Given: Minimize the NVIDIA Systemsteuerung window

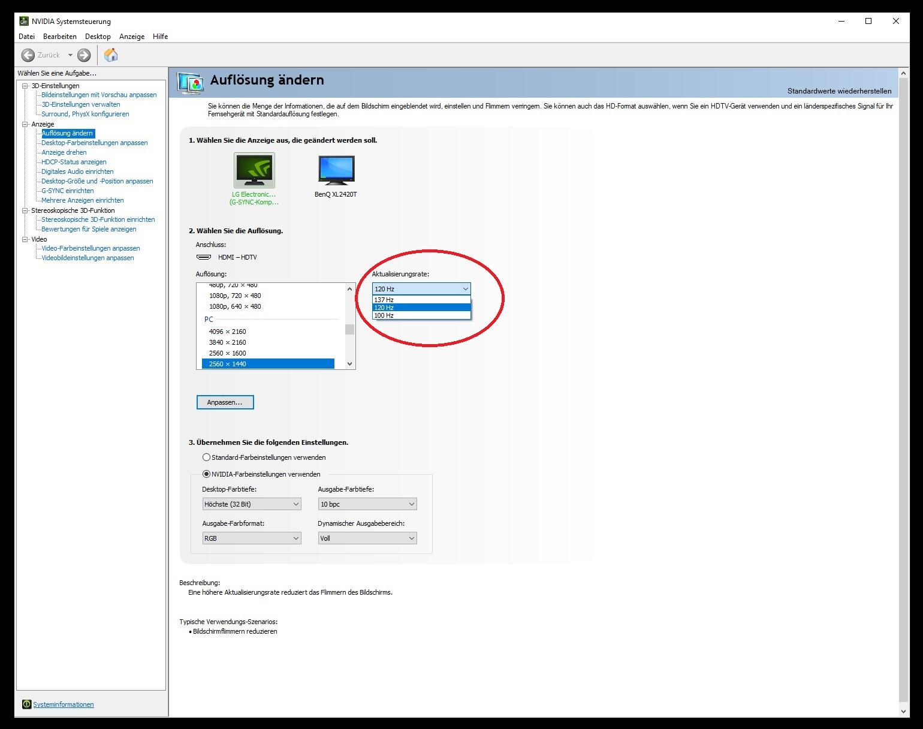Looking at the screenshot, I should (x=841, y=21).
